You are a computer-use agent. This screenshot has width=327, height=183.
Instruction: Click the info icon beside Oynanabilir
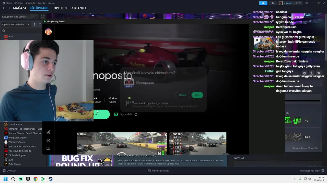tap(136, 114)
